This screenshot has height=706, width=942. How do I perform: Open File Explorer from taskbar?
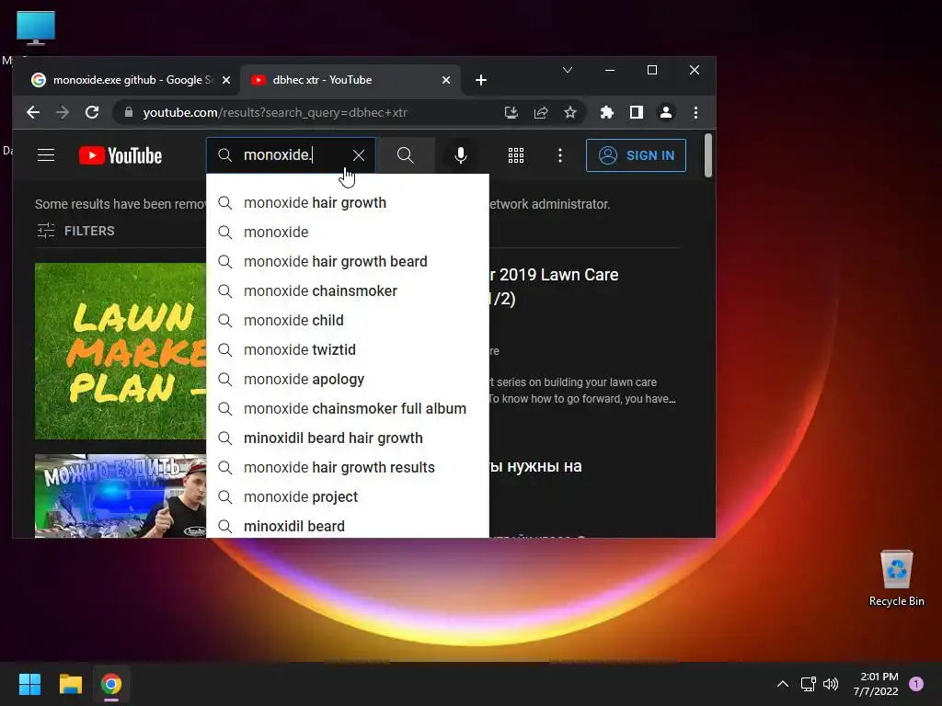click(70, 684)
